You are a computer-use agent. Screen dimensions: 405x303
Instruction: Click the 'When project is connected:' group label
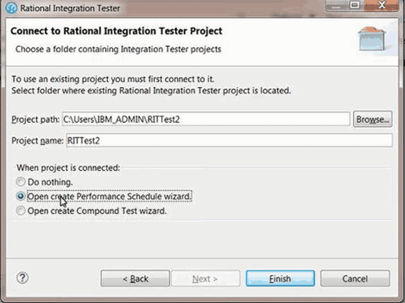click(x=68, y=168)
